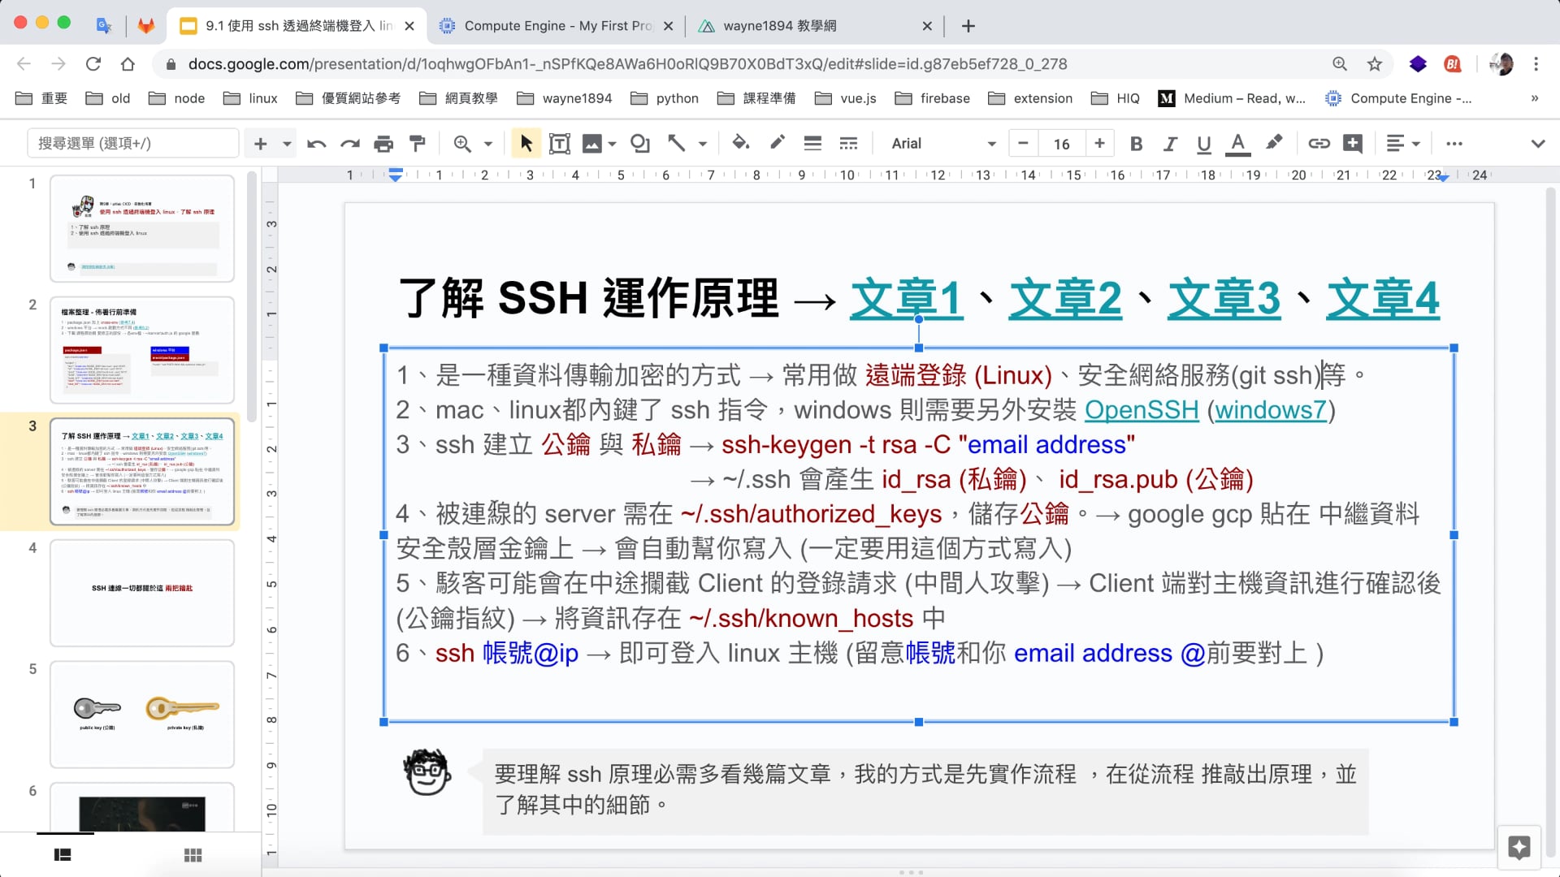Switch to grid view of slides
1560x877 pixels.
pos(193,855)
